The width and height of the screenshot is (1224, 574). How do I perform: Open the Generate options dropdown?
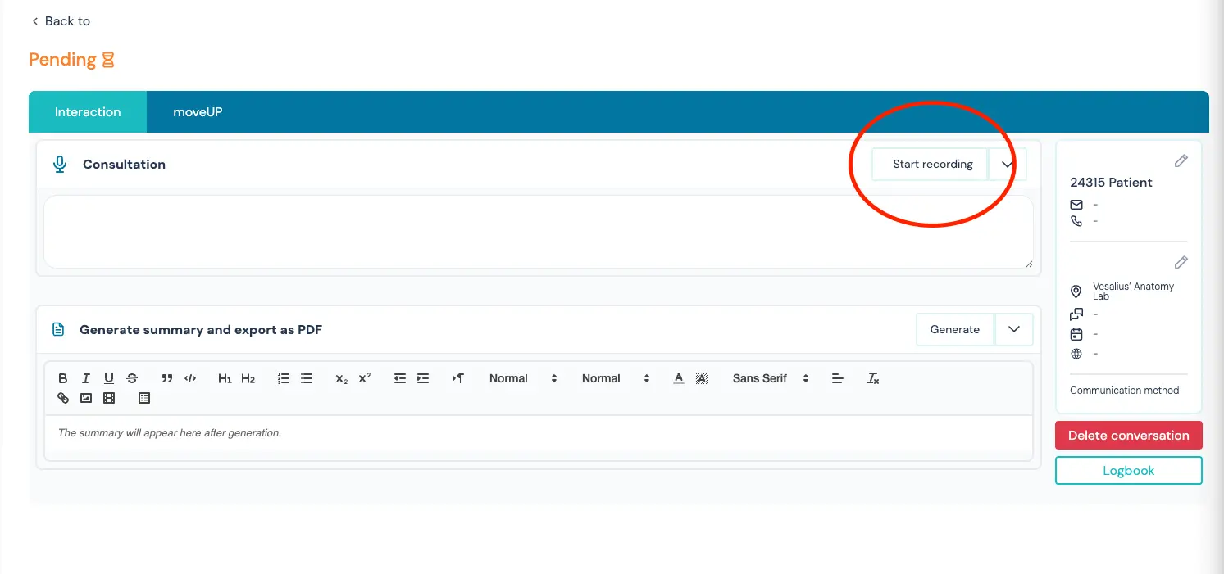tap(1014, 329)
